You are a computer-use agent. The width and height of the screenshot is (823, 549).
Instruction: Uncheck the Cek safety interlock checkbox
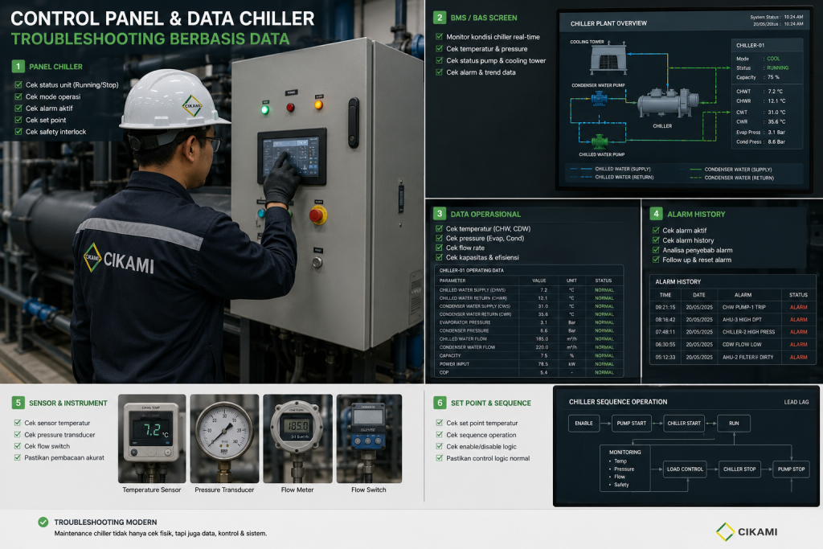coord(18,132)
